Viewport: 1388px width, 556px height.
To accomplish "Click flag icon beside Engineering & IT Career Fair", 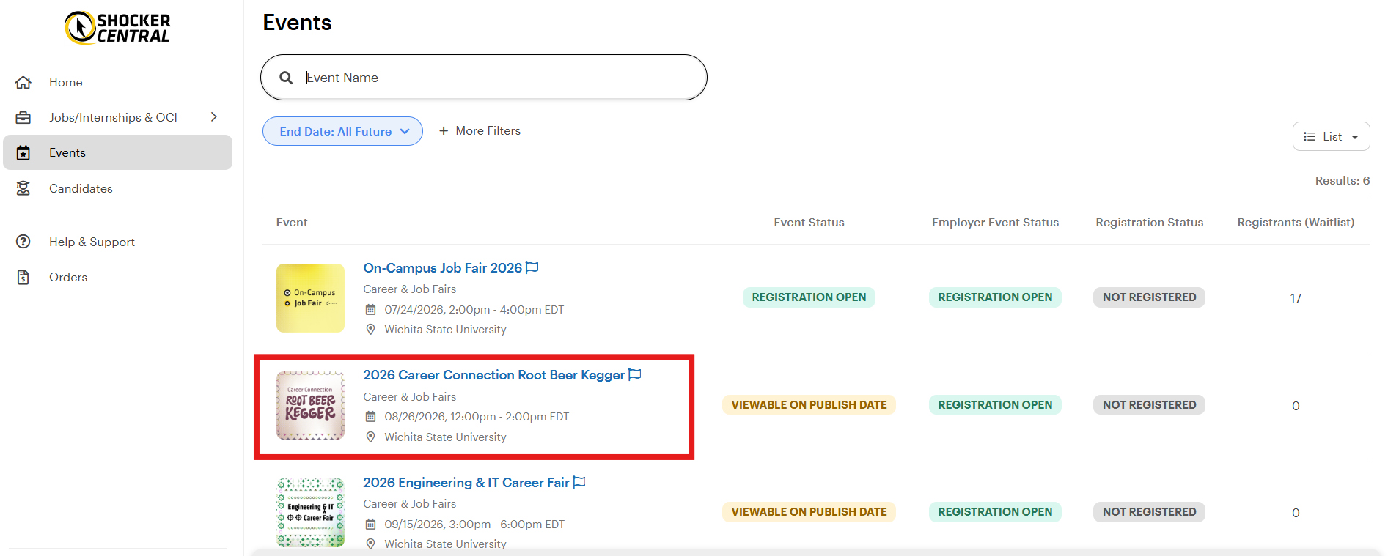I will [579, 482].
